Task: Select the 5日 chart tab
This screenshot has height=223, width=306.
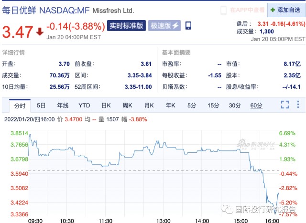Action: pos(41,106)
